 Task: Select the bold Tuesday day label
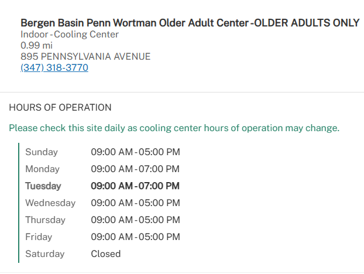click(x=43, y=186)
